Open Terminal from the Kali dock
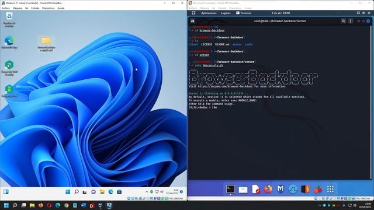The height and width of the screenshot is (210, 374). 230,189
